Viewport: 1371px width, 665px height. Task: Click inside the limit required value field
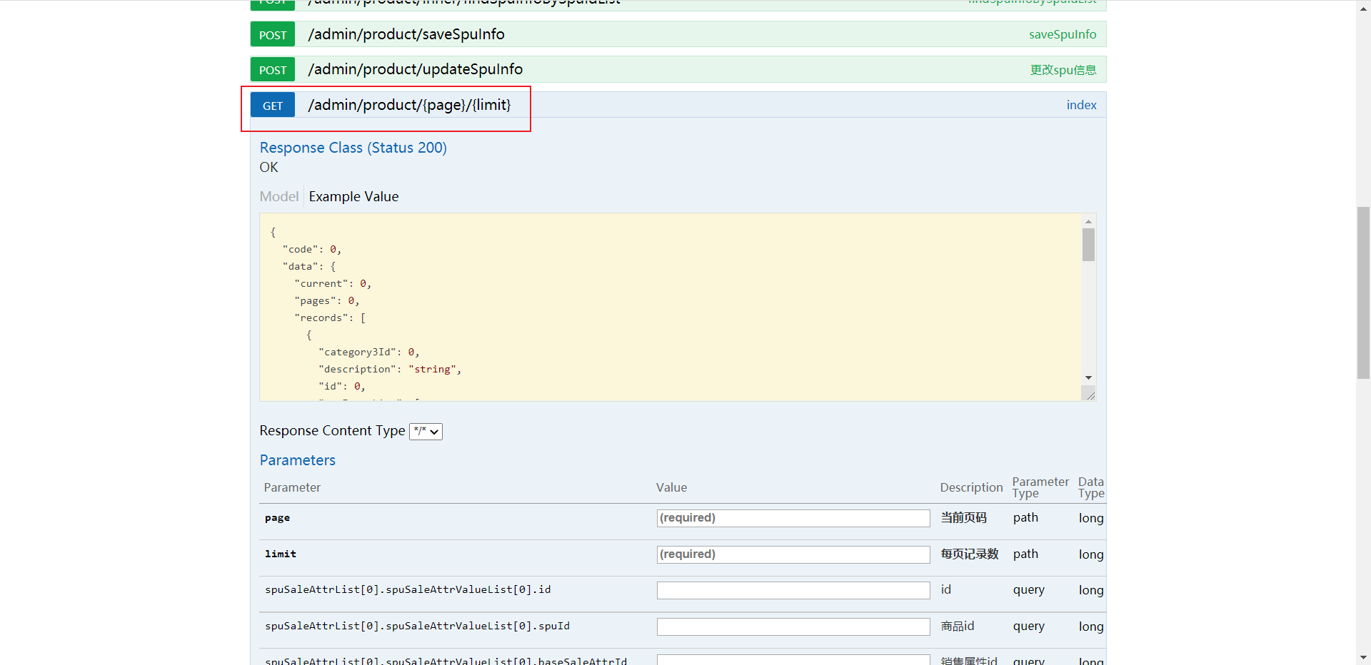point(793,554)
